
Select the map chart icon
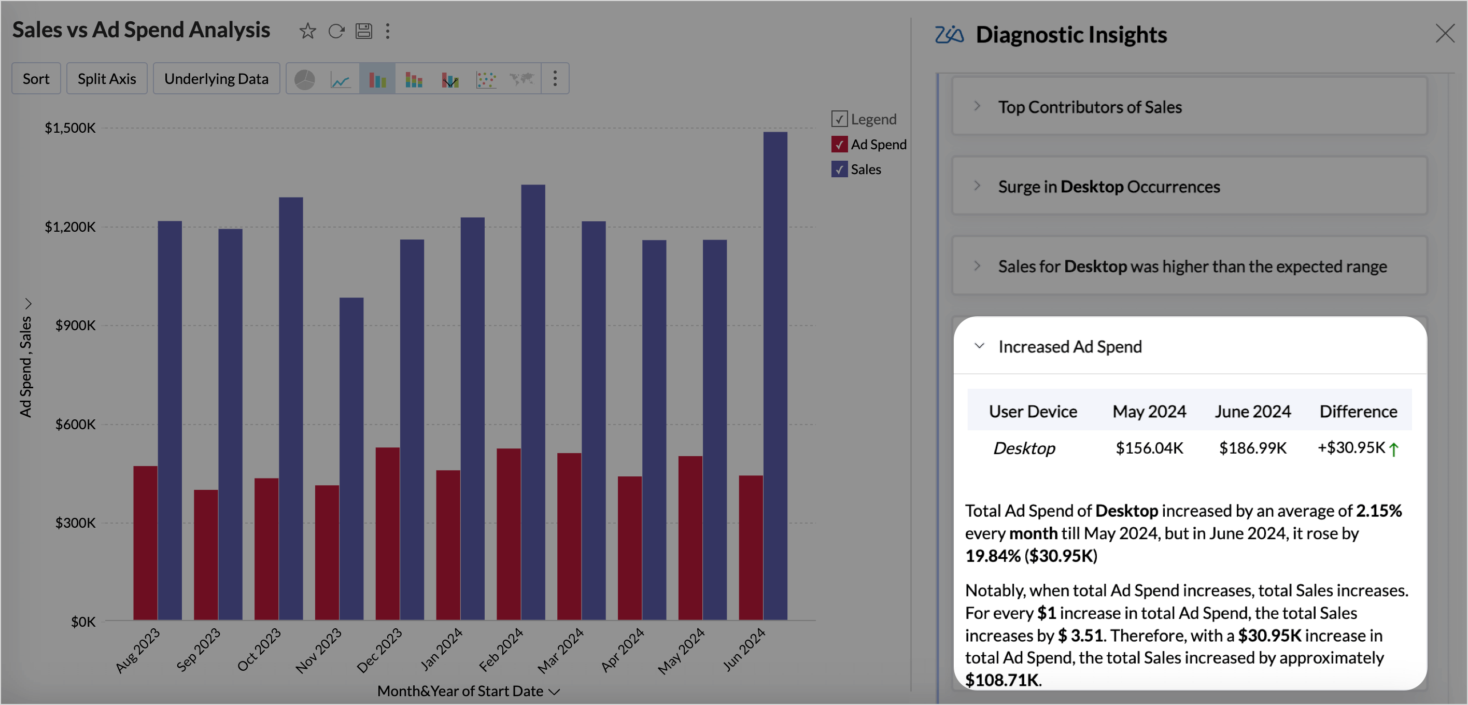point(521,79)
